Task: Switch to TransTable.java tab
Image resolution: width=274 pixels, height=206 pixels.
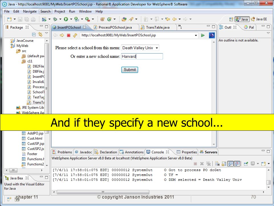Action: coord(158,27)
